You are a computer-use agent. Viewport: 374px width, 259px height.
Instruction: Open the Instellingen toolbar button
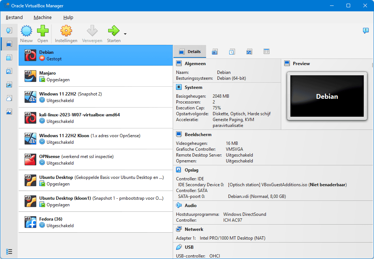pyautogui.click(x=66, y=33)
